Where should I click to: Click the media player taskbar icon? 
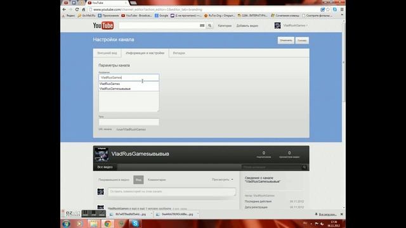[x=80, y=224]
